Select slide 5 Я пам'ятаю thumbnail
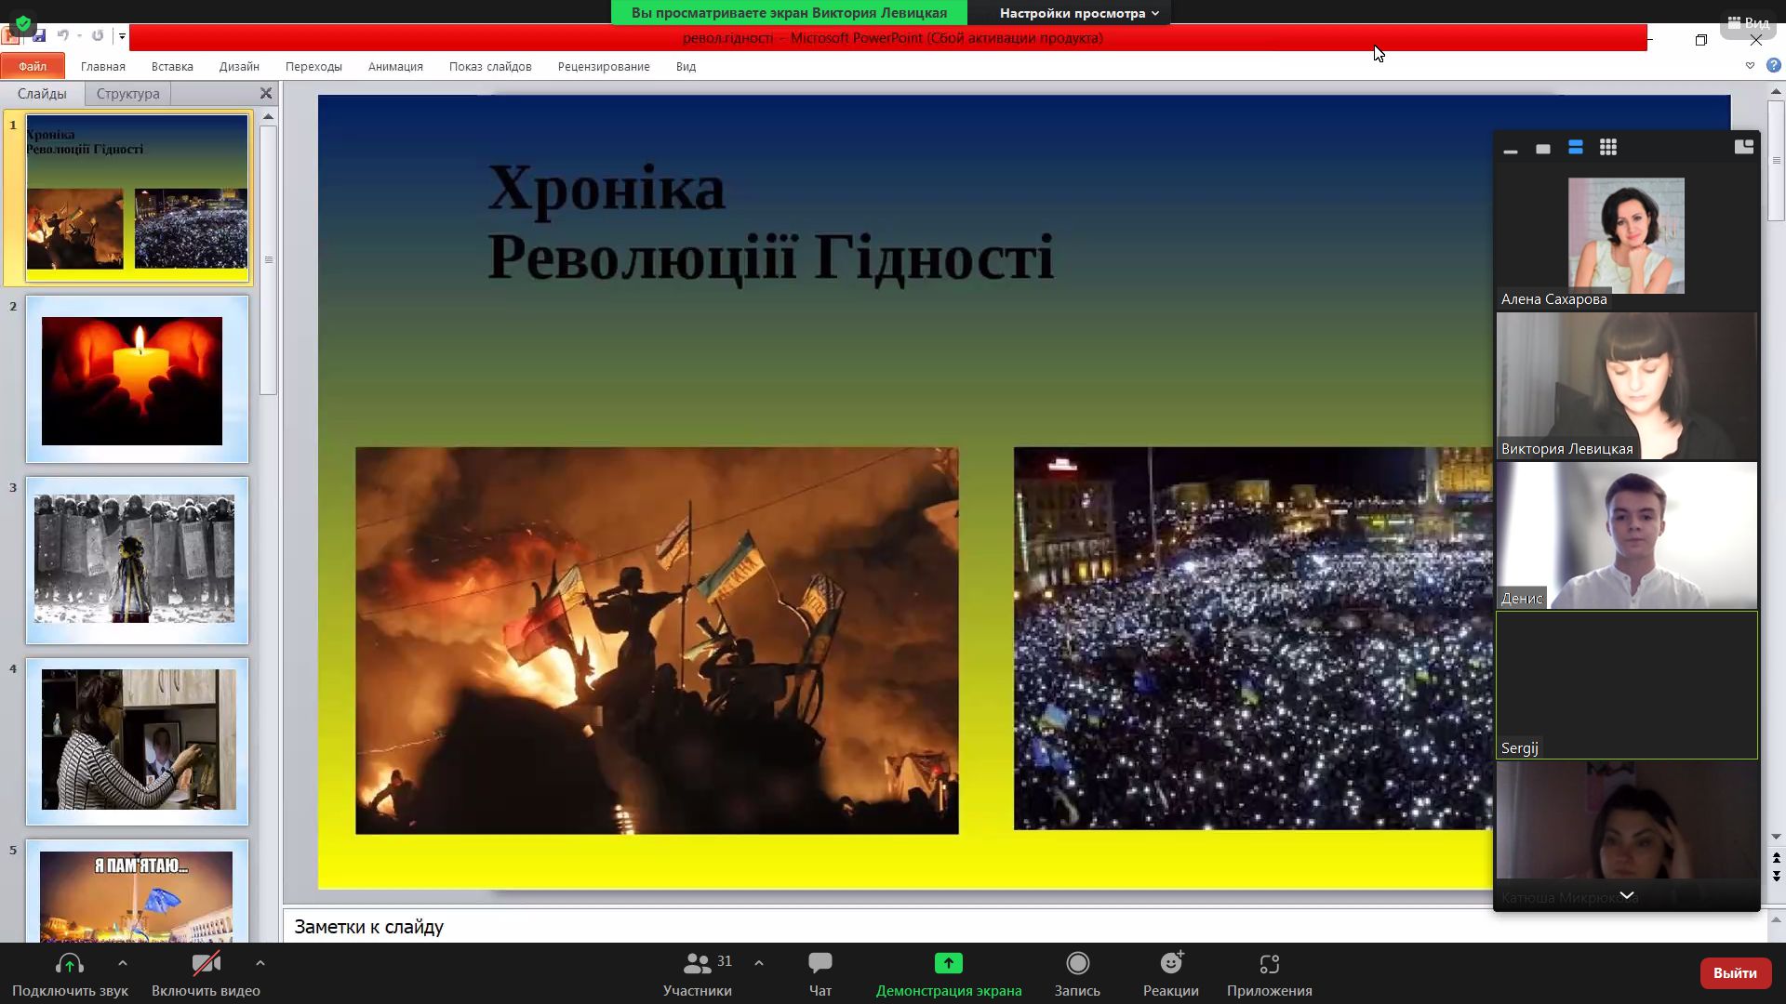Image resolution: width=1786 pixels, height=1004 pixels. 137,891
